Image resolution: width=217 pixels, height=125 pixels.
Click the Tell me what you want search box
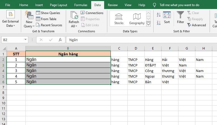[179, 5]
